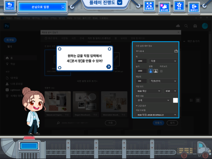Click the Adobe Stock search field
Viewport: 212px width, 159px height.
tap(82, 123)
